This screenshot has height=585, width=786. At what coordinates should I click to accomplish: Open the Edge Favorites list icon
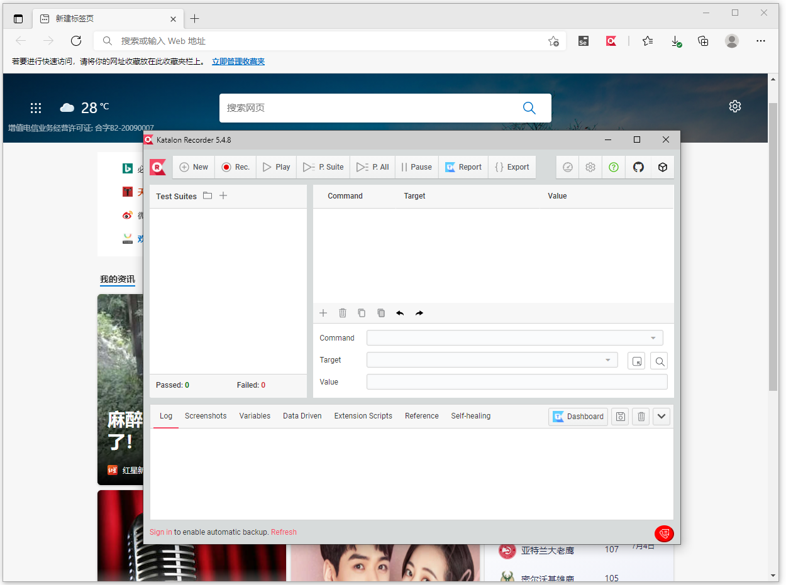click(x=648, y=41)
